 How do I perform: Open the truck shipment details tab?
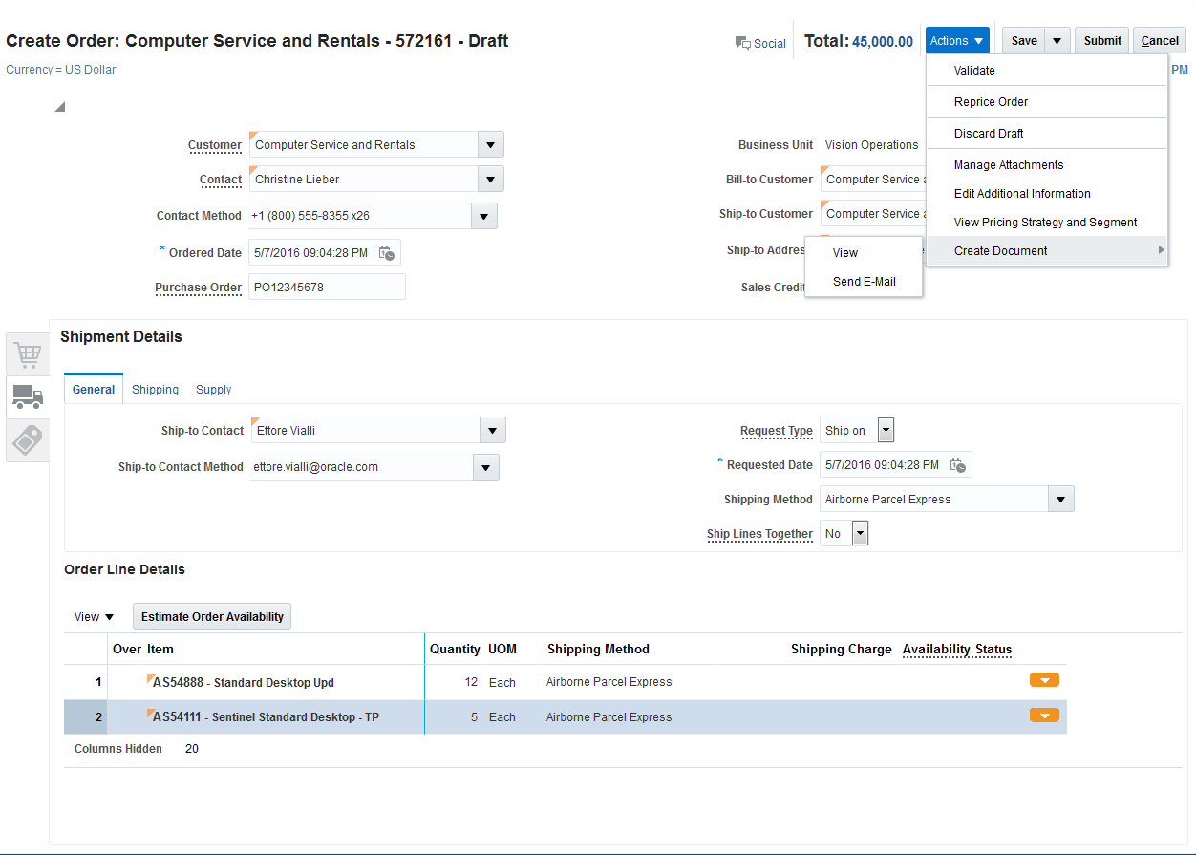(28, 397)
